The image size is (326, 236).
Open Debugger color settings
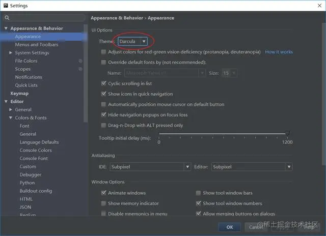(x=31, y=174)
